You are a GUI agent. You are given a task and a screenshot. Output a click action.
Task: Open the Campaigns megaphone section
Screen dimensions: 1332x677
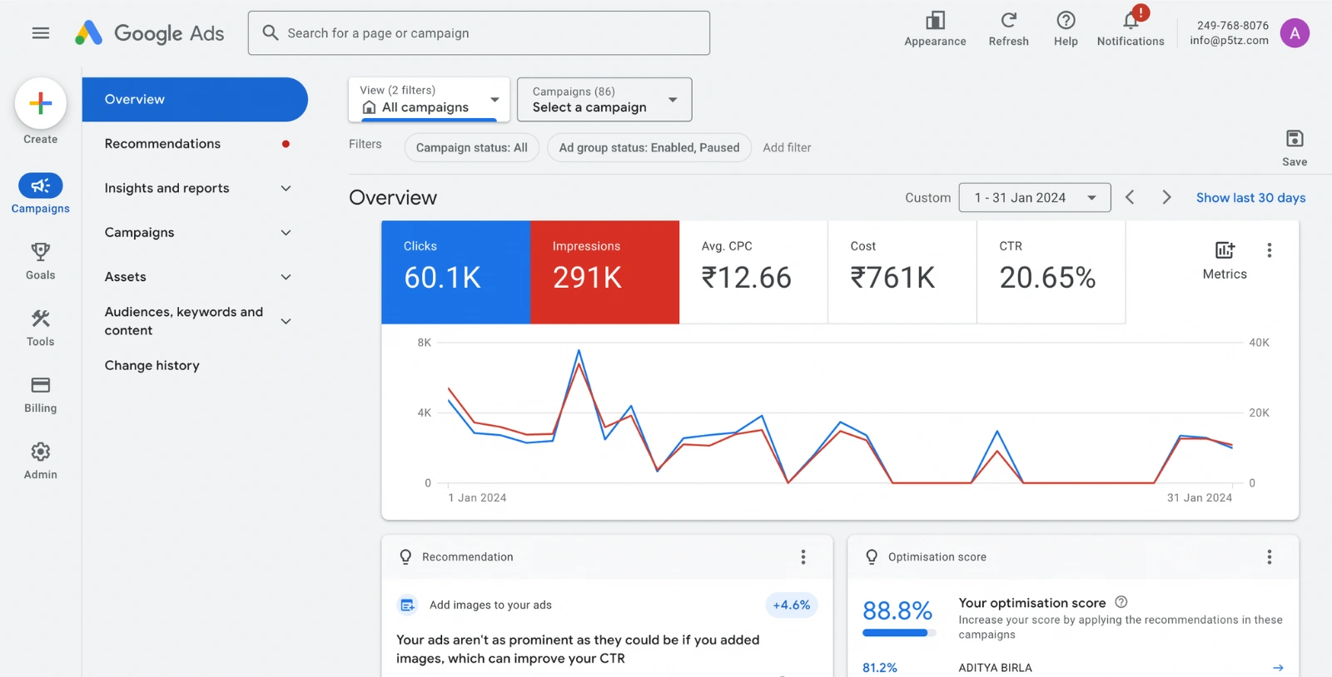coord(41,185)
